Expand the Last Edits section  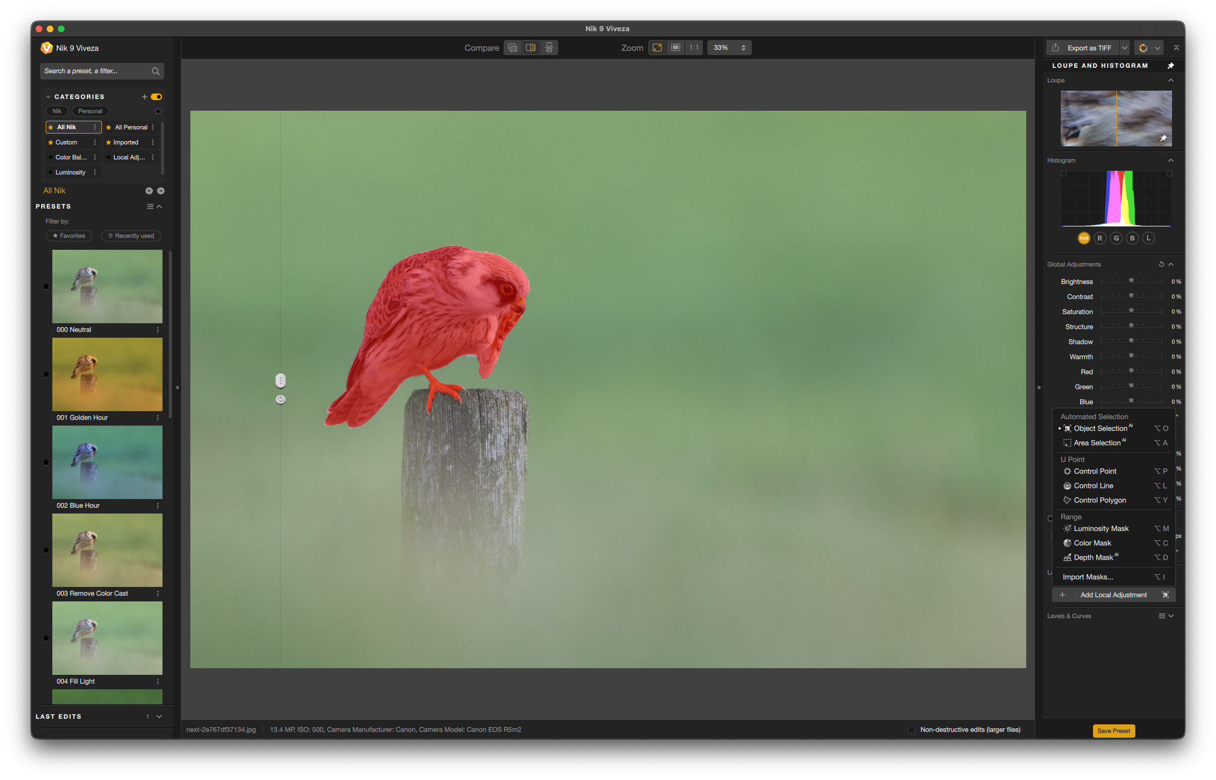tap(159, 717)
